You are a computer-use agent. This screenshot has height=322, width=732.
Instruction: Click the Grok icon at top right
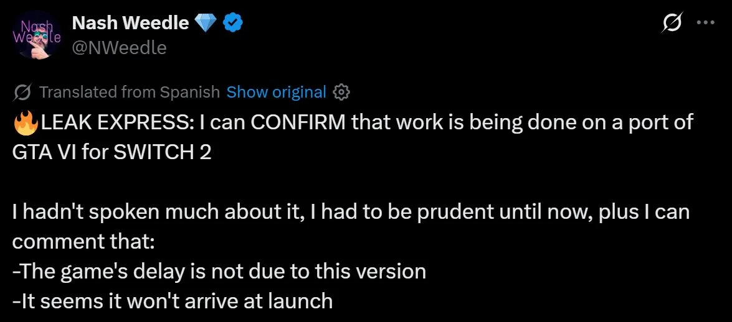click(672, 23)
